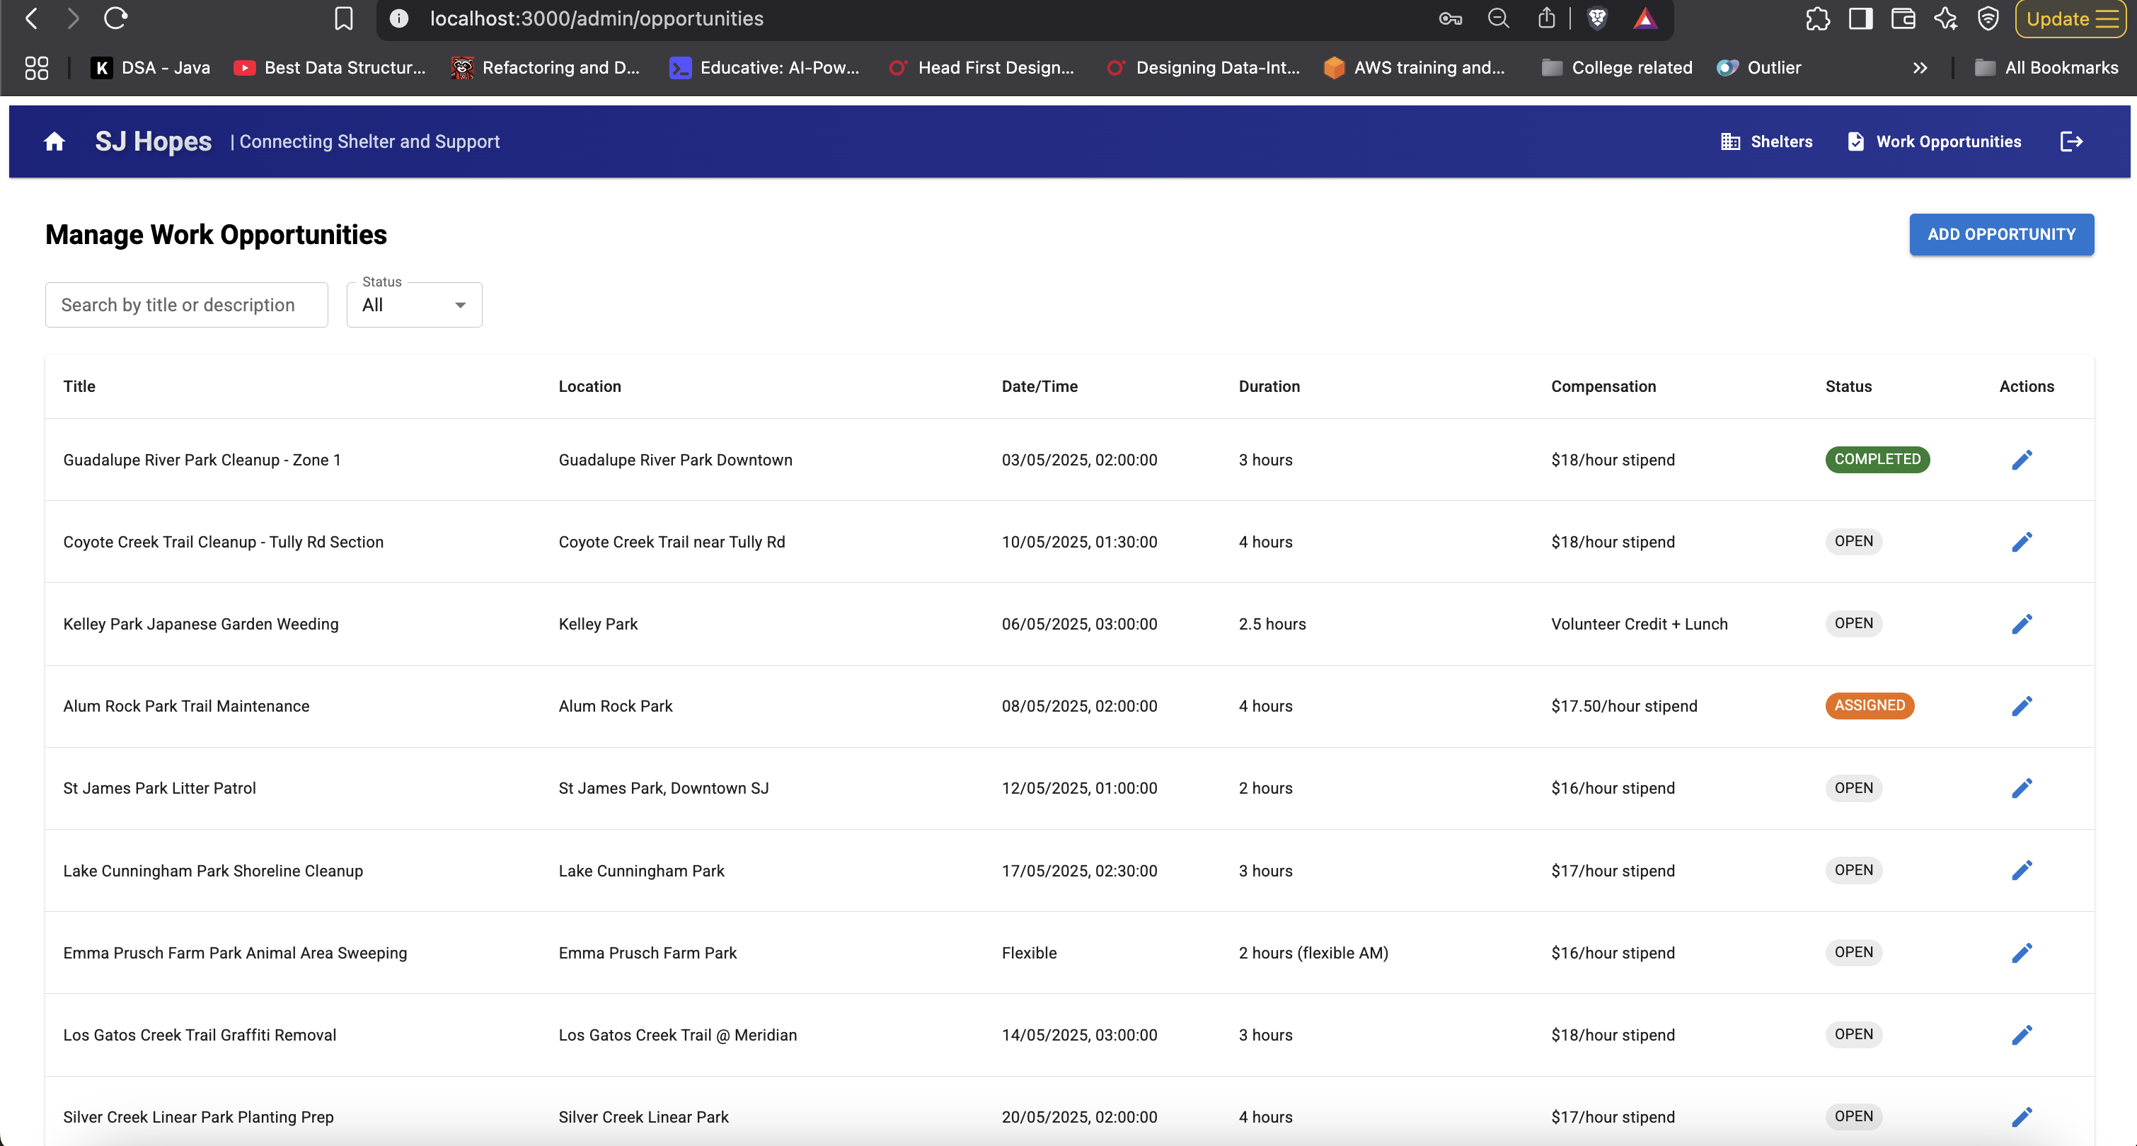The height and width of the screenshot is (1146, 2137).
Task: Click the COMPLETED status chip
Action: click(x=1877, y=459)
